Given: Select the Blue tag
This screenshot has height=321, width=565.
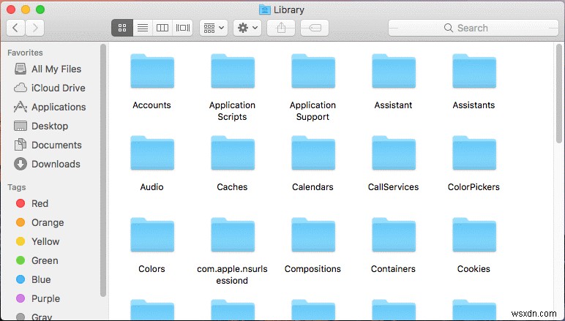Looking at the screenshot, I should pos(33,279).
